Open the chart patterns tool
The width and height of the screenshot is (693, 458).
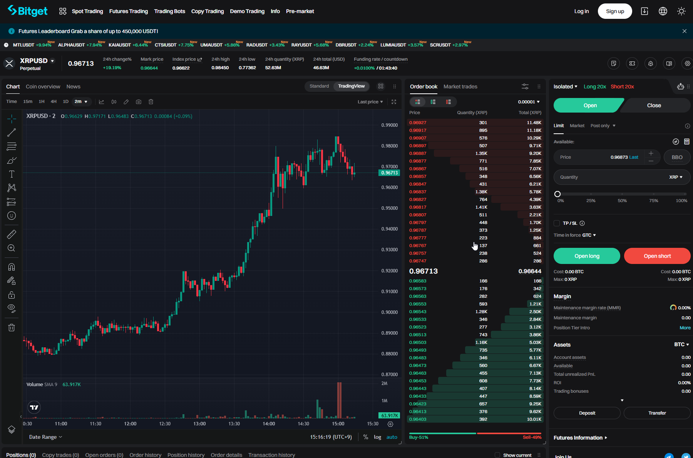12,188
